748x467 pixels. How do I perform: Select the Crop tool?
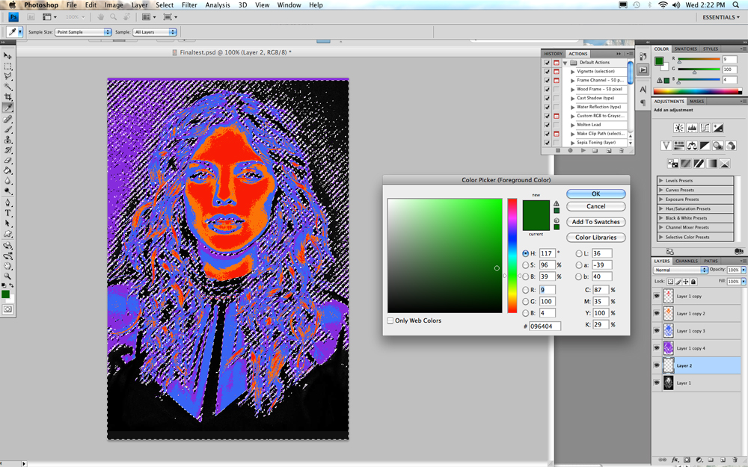7,97
